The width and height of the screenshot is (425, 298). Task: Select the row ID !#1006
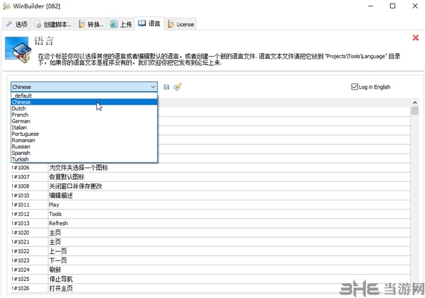point(30,168)
